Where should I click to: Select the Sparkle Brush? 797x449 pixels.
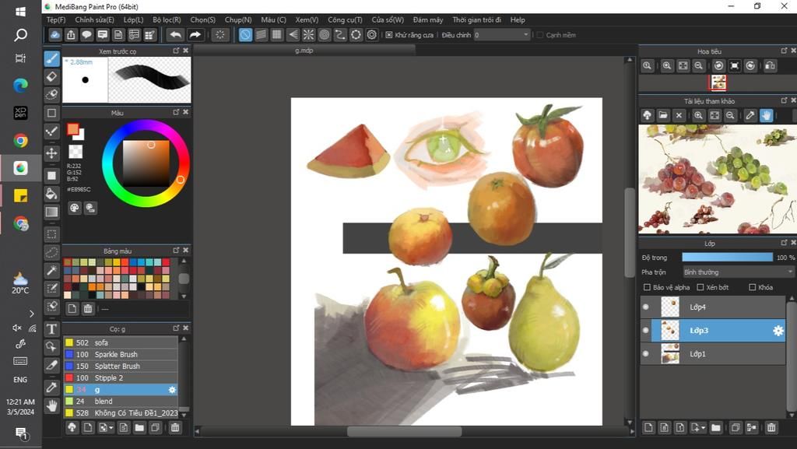(x=121, y=355)
